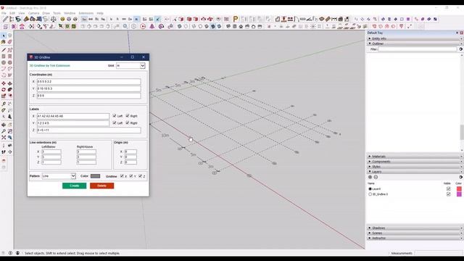Open the Help menu
The width and height of the screenshot is (464, 261).
click(x=100, y=13)
